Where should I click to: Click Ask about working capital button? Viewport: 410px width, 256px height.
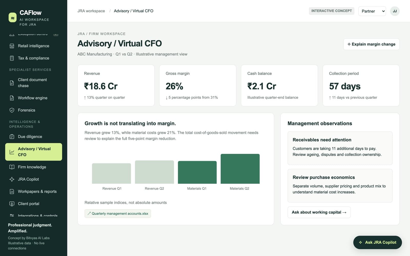pos(319,212)
